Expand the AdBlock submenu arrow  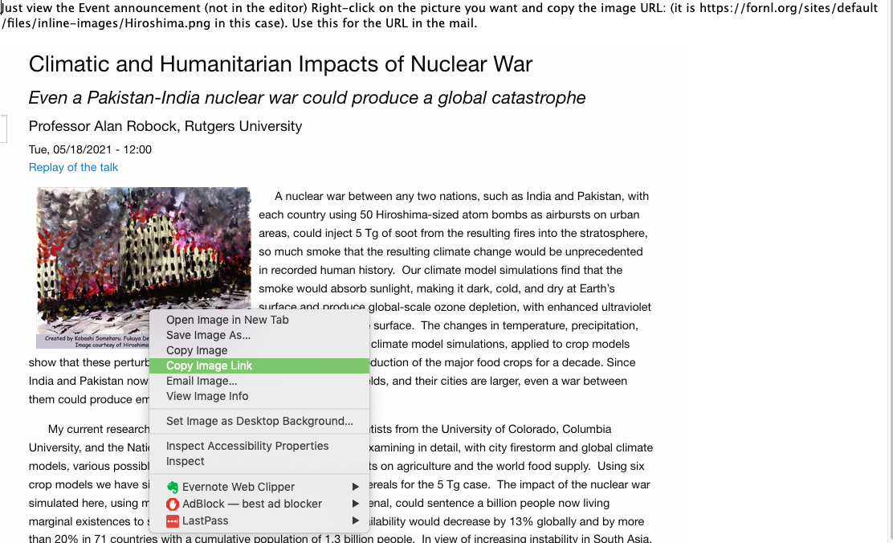point(356,504)
